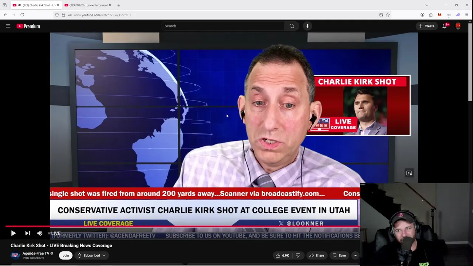Click the Agenda-Free TV channel avatar
Viewport: 473px width, 266px height.
click(x=15, y=255)
